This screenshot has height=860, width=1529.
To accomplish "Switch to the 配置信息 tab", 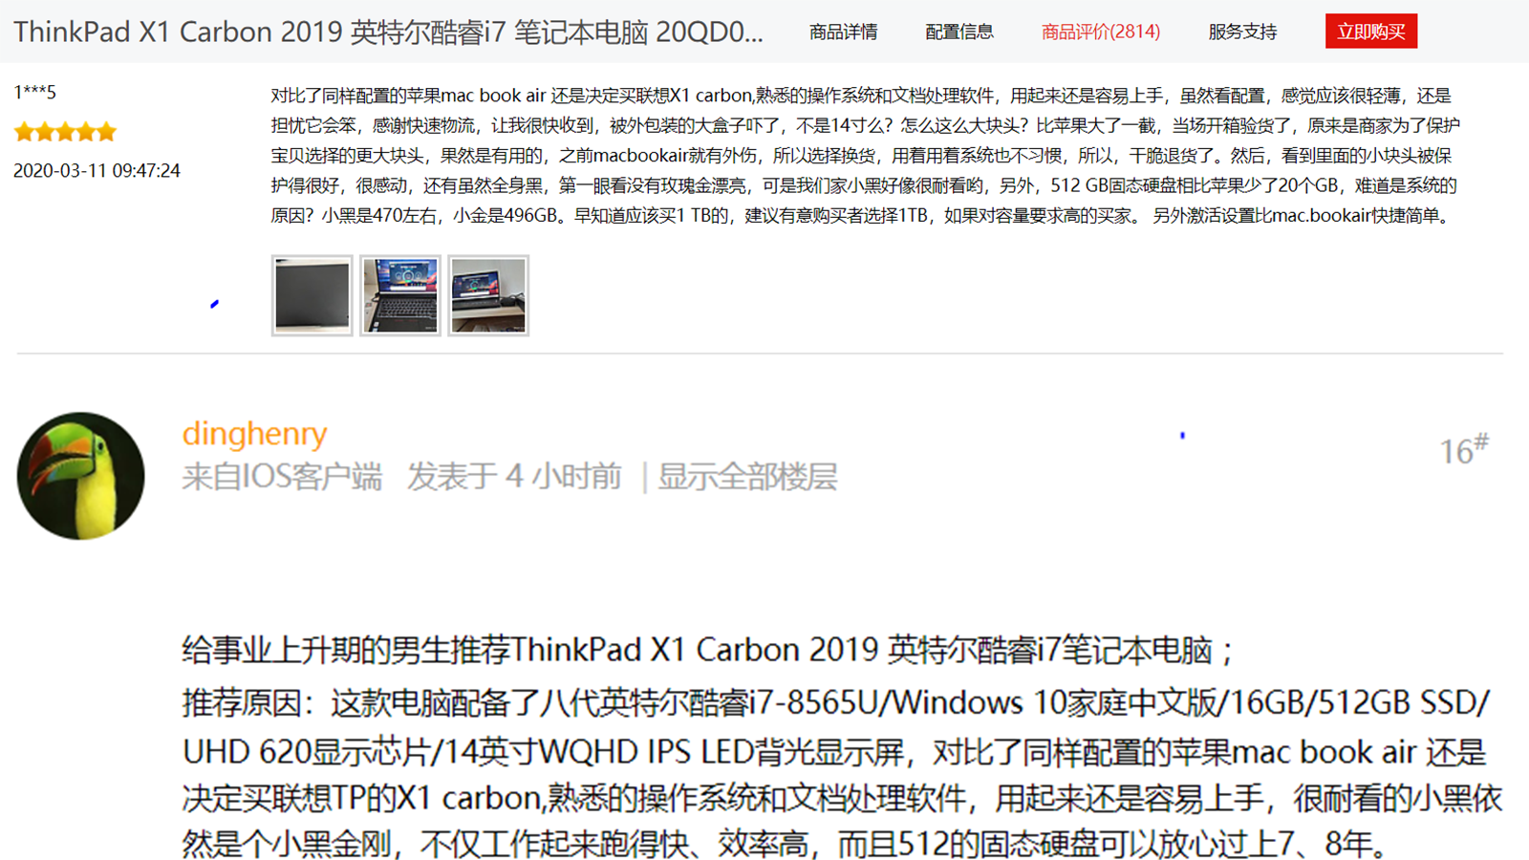I will (959, 32).
